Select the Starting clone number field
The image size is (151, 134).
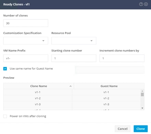click(x=74, y=58)
